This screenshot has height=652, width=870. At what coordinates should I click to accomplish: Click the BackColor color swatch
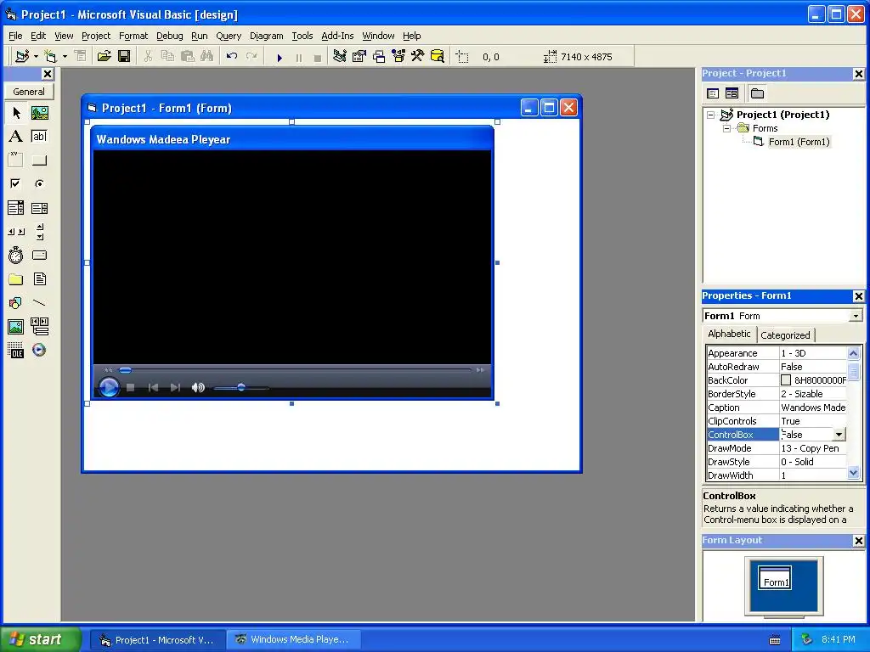click(x=786, y=380)
